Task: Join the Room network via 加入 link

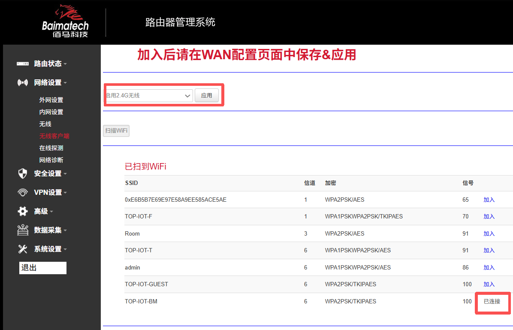Action: click(489, 233)
